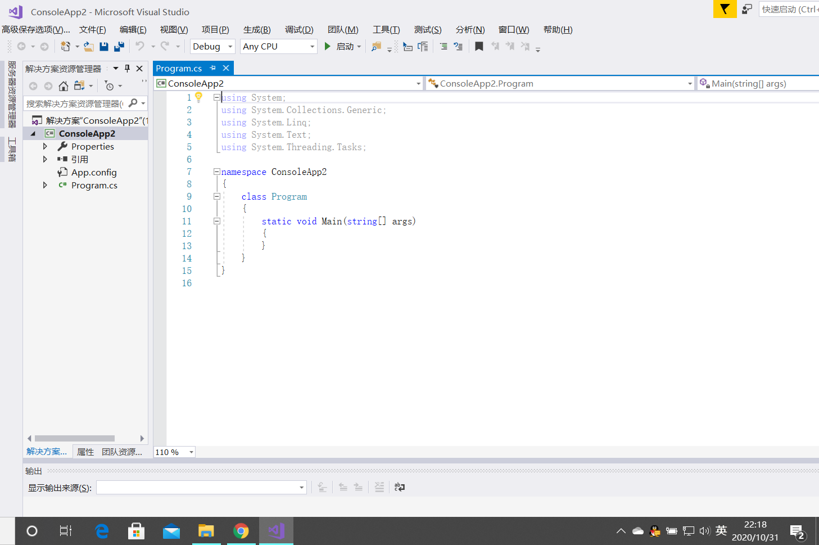Switch to the 属性 properties tab

pyautogui.click(x=85, y=452)
